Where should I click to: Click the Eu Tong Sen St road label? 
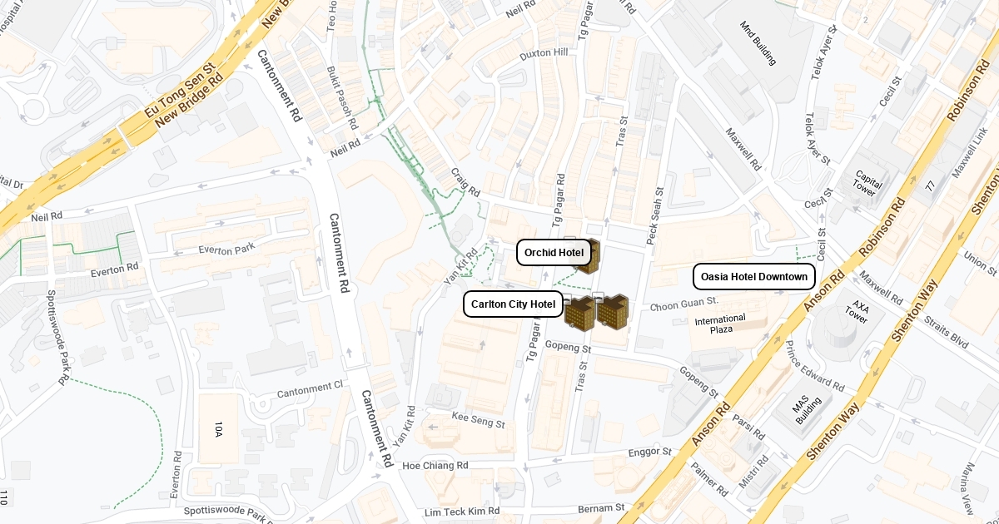coord(180,87)
